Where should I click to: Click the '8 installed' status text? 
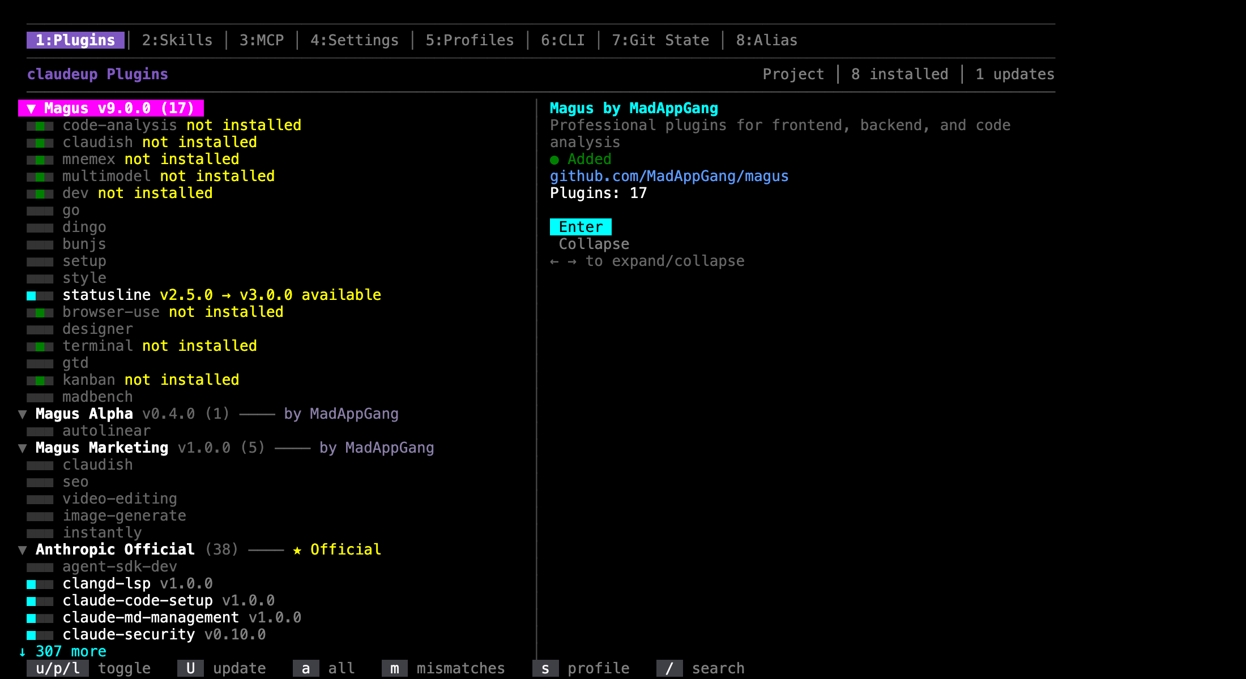click(x=899, y=74)
